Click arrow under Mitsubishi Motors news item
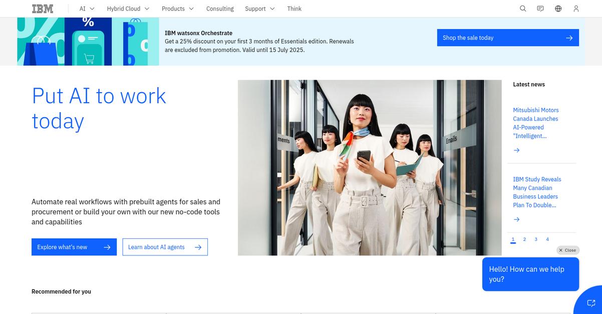This screenshot has height=314, width=602. 517,150
